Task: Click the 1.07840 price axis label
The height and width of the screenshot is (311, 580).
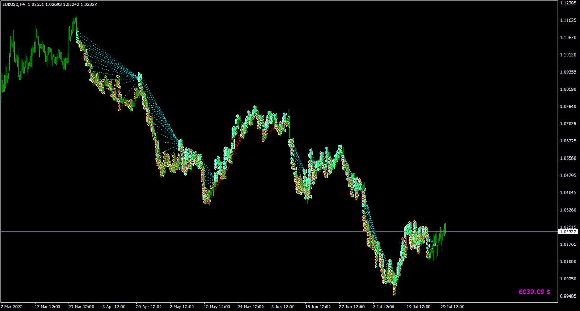Action: coord(568,107)
